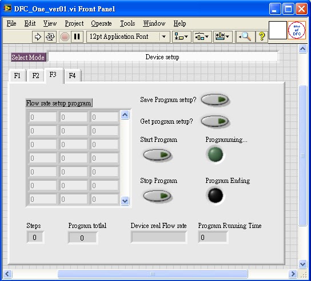This screenshot has height=281, width=311.
Task: Open the Tools menu
Action: 127,23
